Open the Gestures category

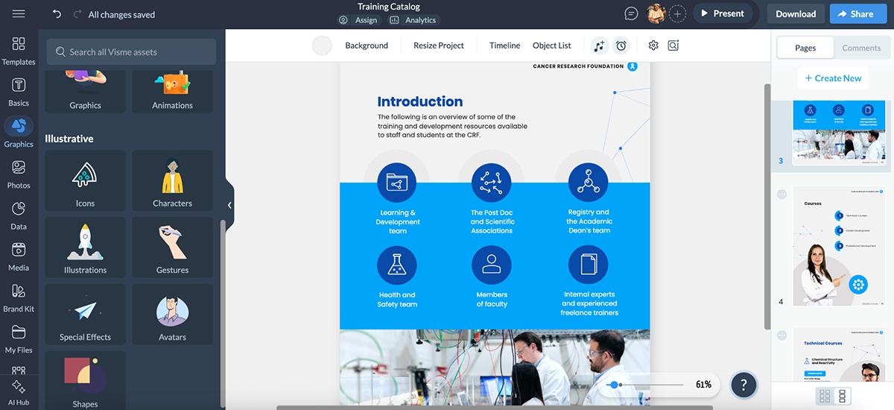point(172,247)
